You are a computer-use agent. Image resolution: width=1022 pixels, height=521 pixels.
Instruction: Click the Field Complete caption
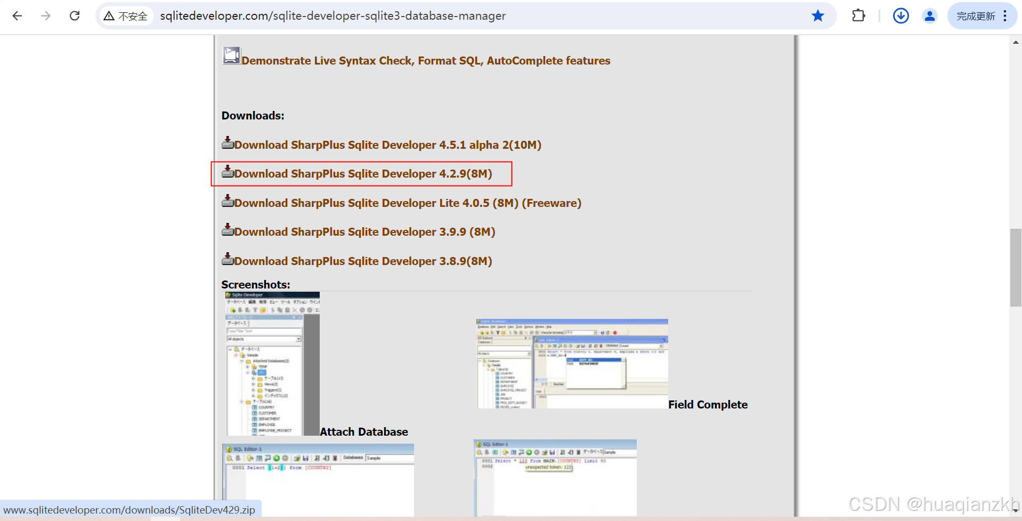(708, 405)
